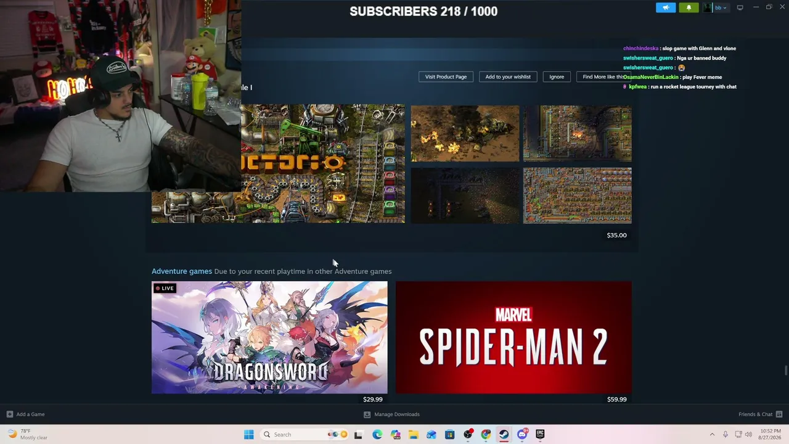Click the $35.00 Factorio price
Image resolution: width=789 pixels, height=444 pixels.
pos(616,235)
